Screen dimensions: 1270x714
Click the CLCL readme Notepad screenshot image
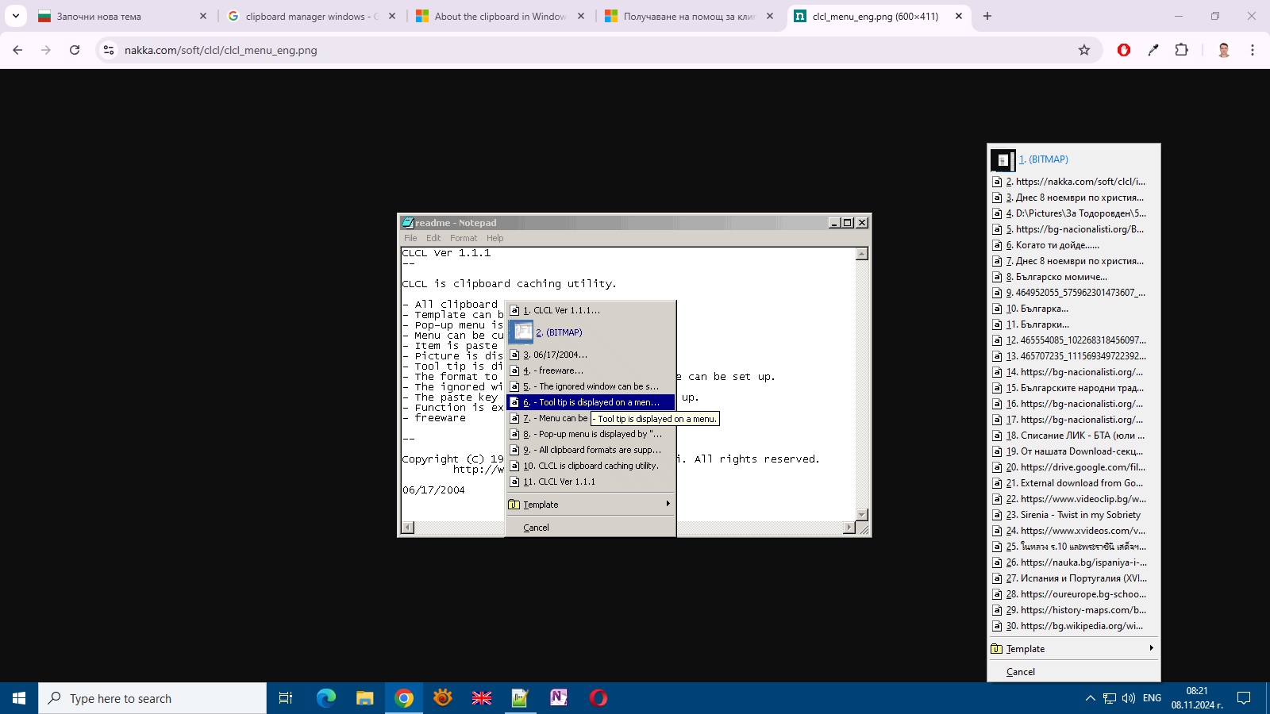(x=634, y=375)
